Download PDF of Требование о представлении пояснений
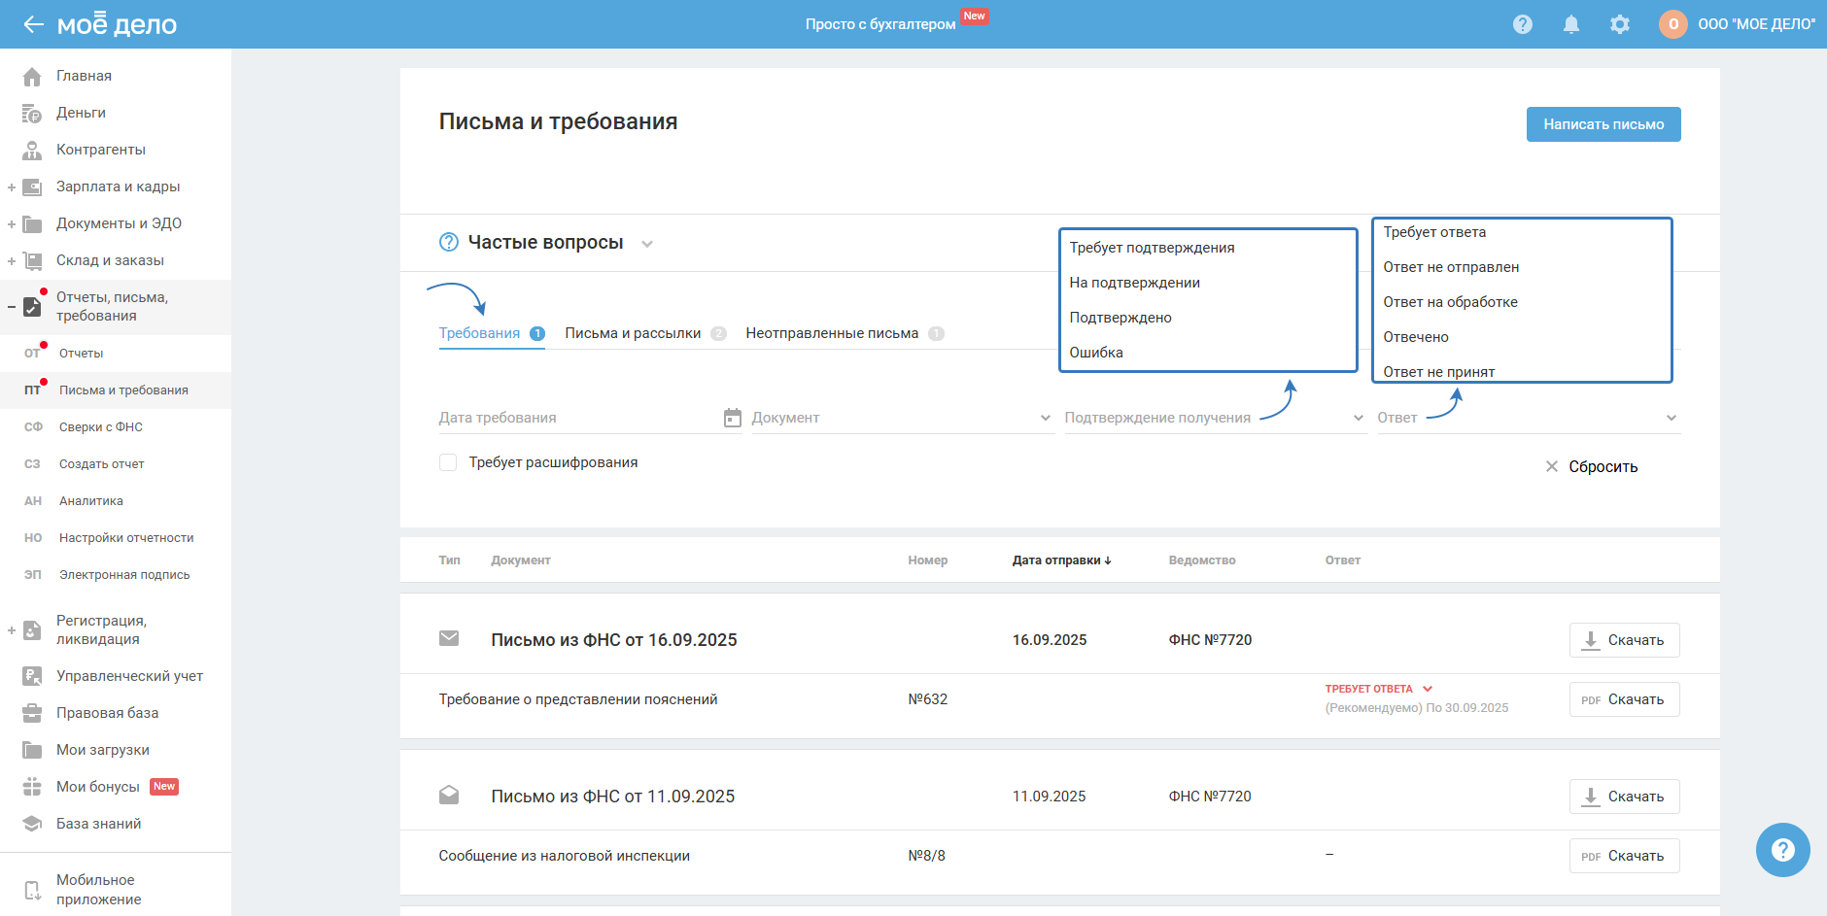Image resolution: width=1827 pixels, height=916 pixels. (1624, 699)
